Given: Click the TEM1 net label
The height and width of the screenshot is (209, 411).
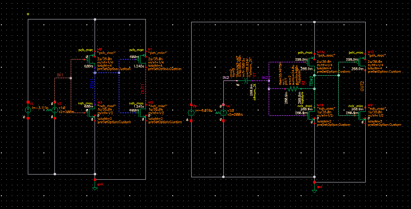Looking at the screenshot, I should (92, 84).
